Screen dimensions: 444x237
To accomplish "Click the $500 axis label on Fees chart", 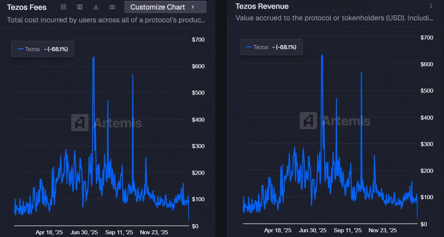I will click(x=198, y=93).
